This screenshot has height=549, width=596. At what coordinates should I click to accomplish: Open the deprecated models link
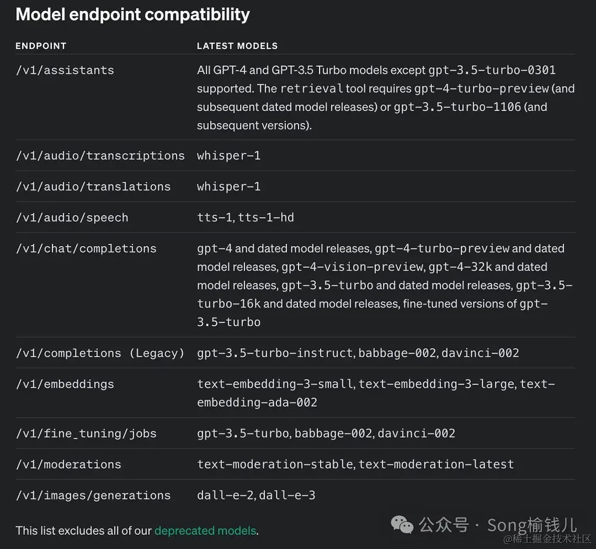[x=205, y=530]
